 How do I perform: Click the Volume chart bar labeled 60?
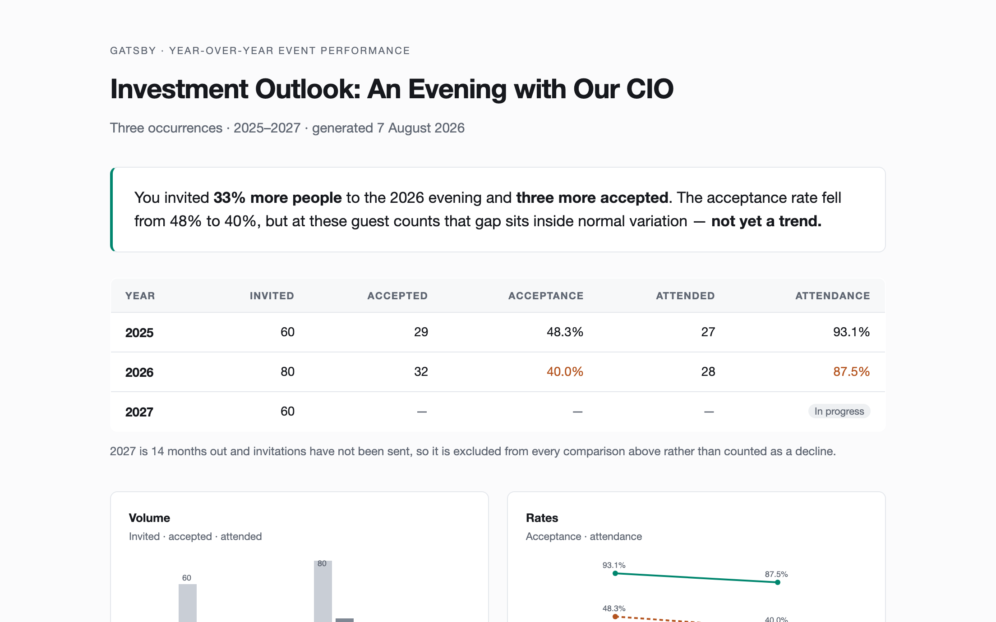[187, 603]
